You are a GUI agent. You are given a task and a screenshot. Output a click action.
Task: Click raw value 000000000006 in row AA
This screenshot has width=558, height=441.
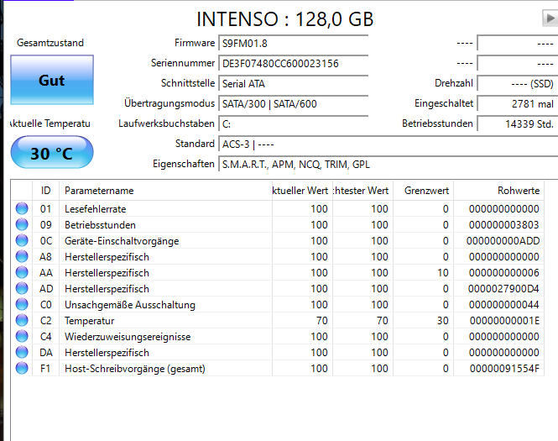504,273
